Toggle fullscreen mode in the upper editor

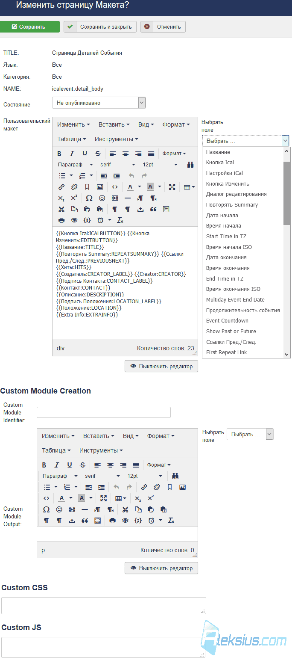pos(172,187)
